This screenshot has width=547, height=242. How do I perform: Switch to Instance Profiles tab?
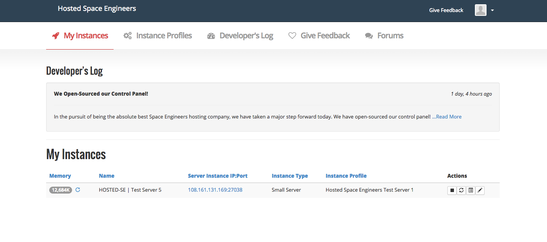[157, 36]
